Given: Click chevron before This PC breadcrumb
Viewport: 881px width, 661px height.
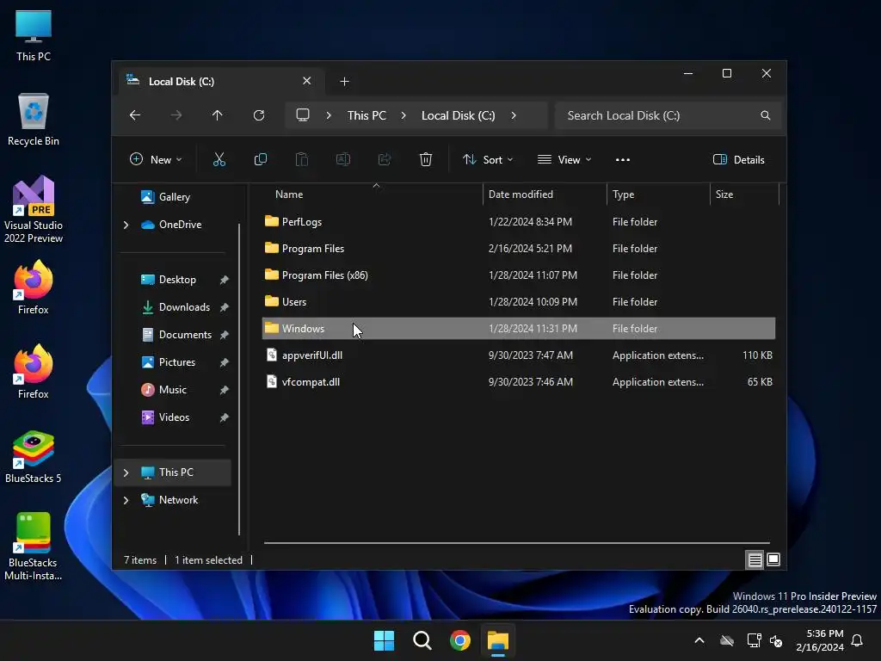Looking at the screenshot, I should click(329, 115).
